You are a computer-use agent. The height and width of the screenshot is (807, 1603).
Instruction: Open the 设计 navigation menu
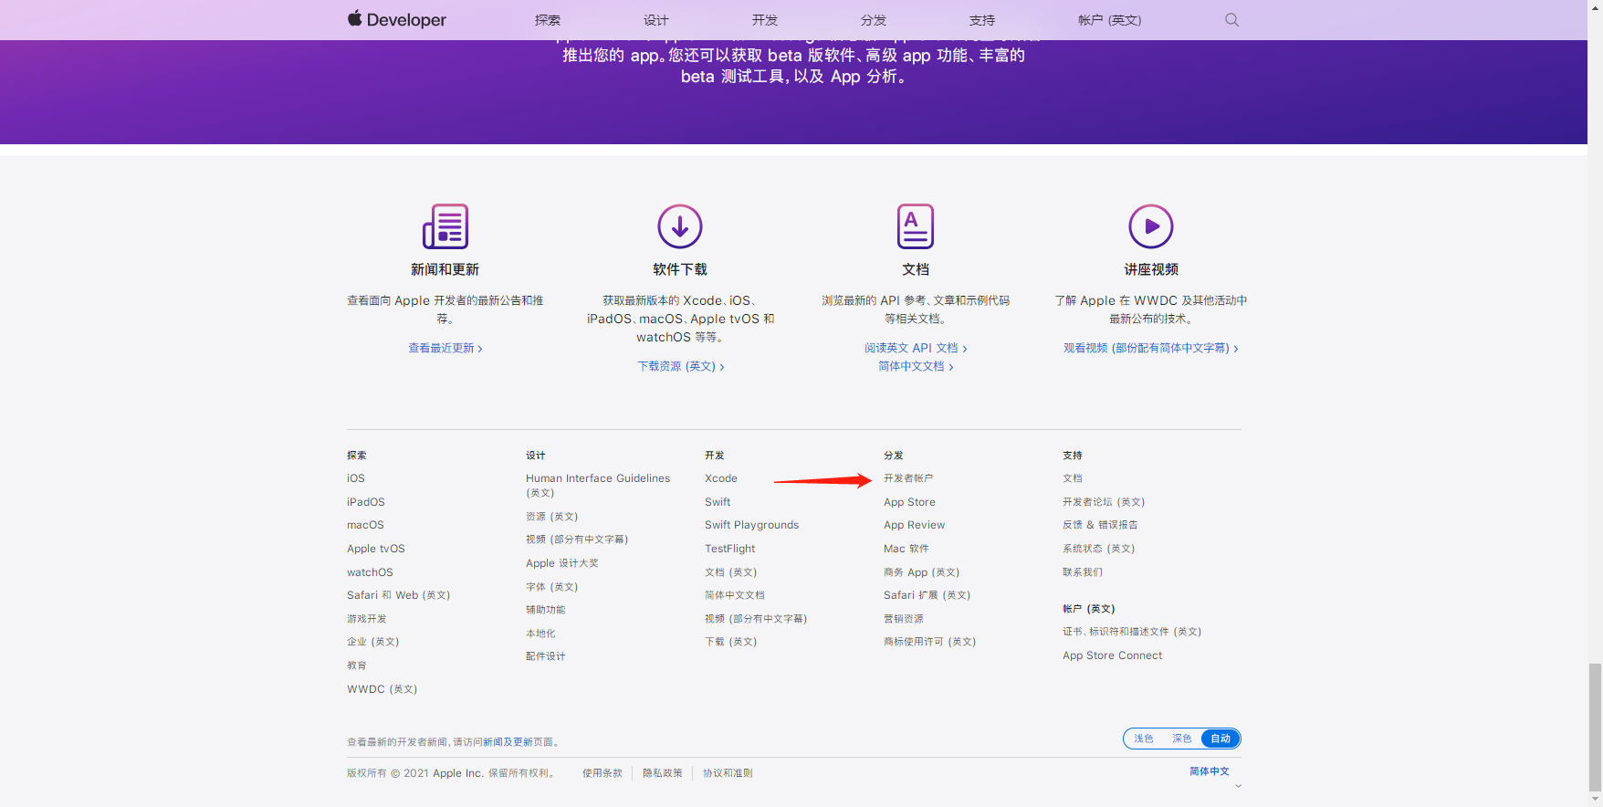[656, 20]
